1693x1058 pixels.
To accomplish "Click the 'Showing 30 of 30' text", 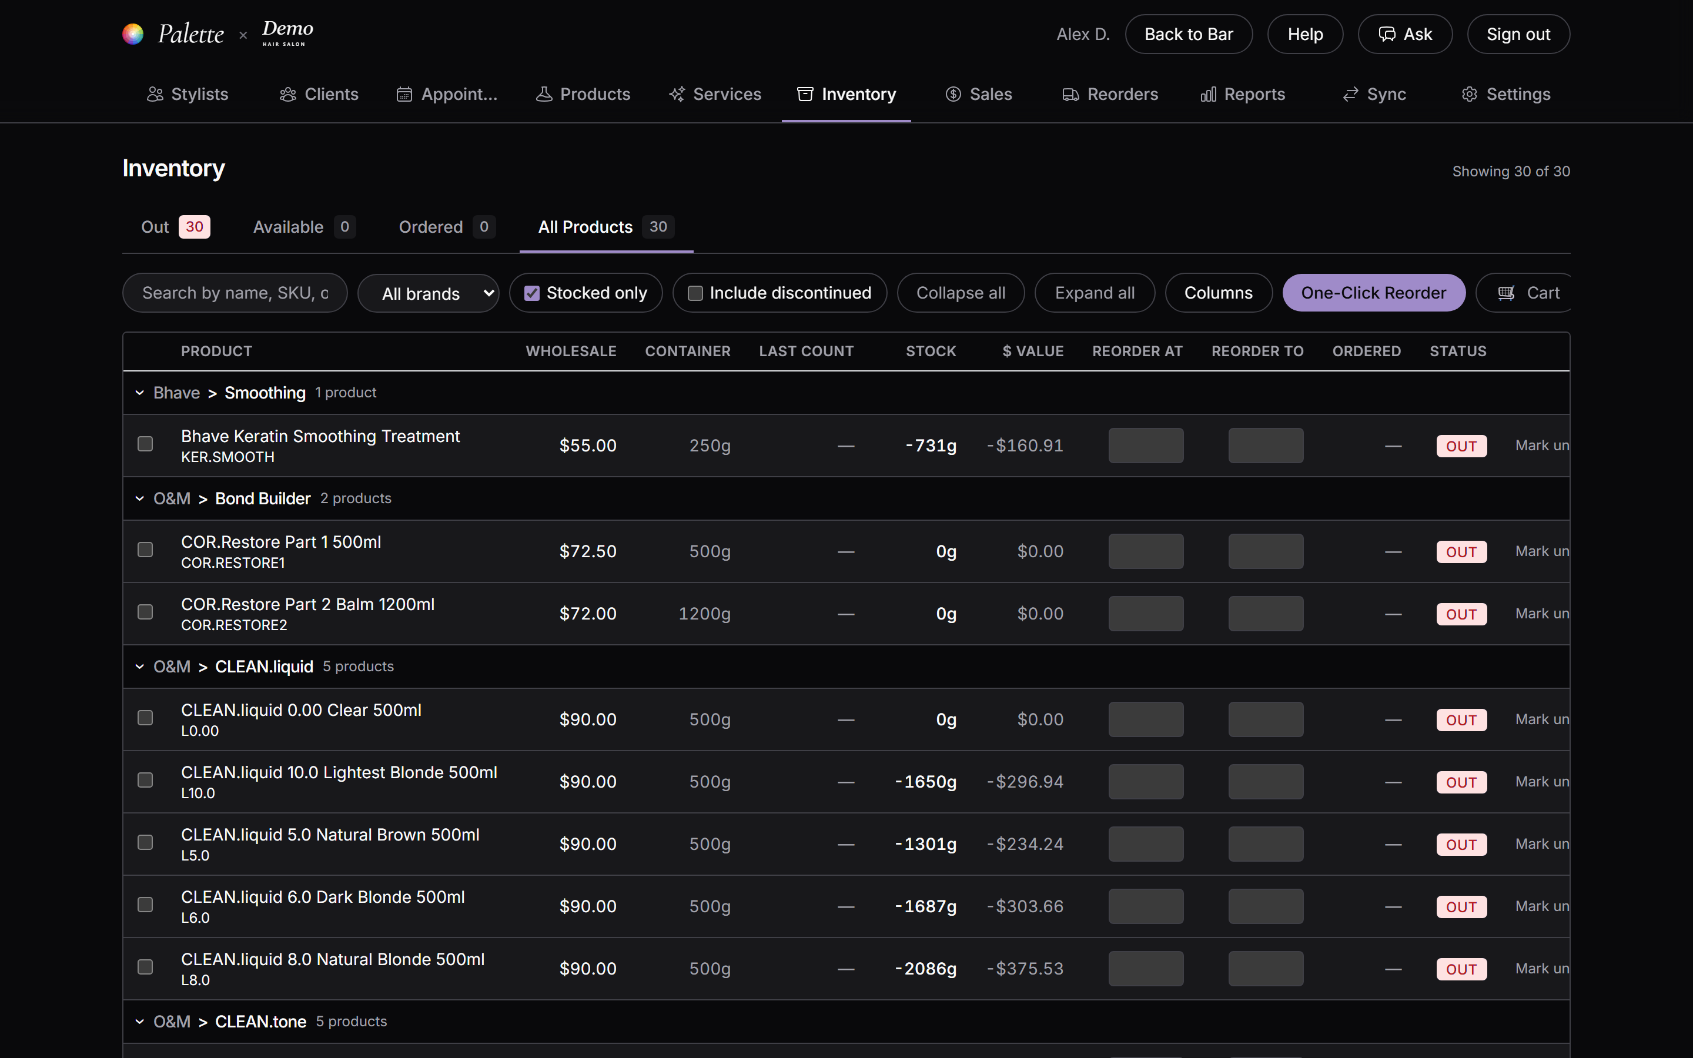I will tap(1511, 172).
